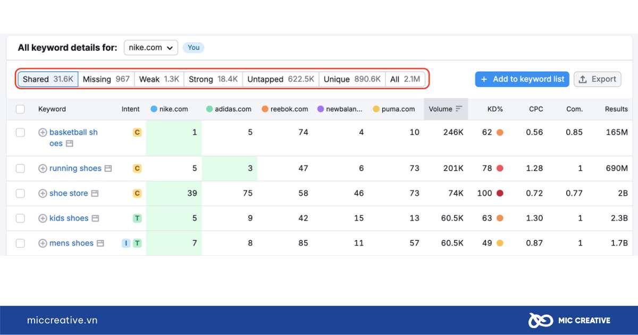
Task: Click the Commercial intent badge for running shoes
Action: click(137, 169)
